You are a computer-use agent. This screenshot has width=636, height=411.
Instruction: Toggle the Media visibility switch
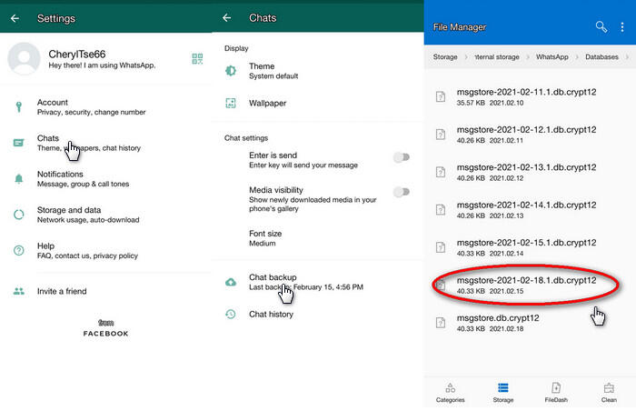[x=401, y=192]
